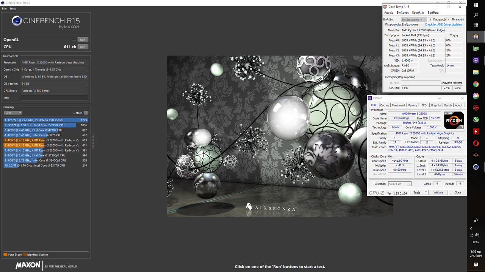The image size is (485, 272).
Task: Open the Opera browser taskbar icon
Action: point(476,143)
